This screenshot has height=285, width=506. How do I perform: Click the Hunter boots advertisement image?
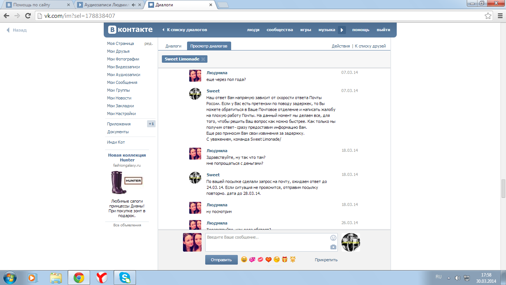pyautogui.click(x=127, y=182)
